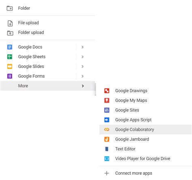Expand the Google Sheets submenu chevron
The image size is (192, 180).
click(83, 57)
